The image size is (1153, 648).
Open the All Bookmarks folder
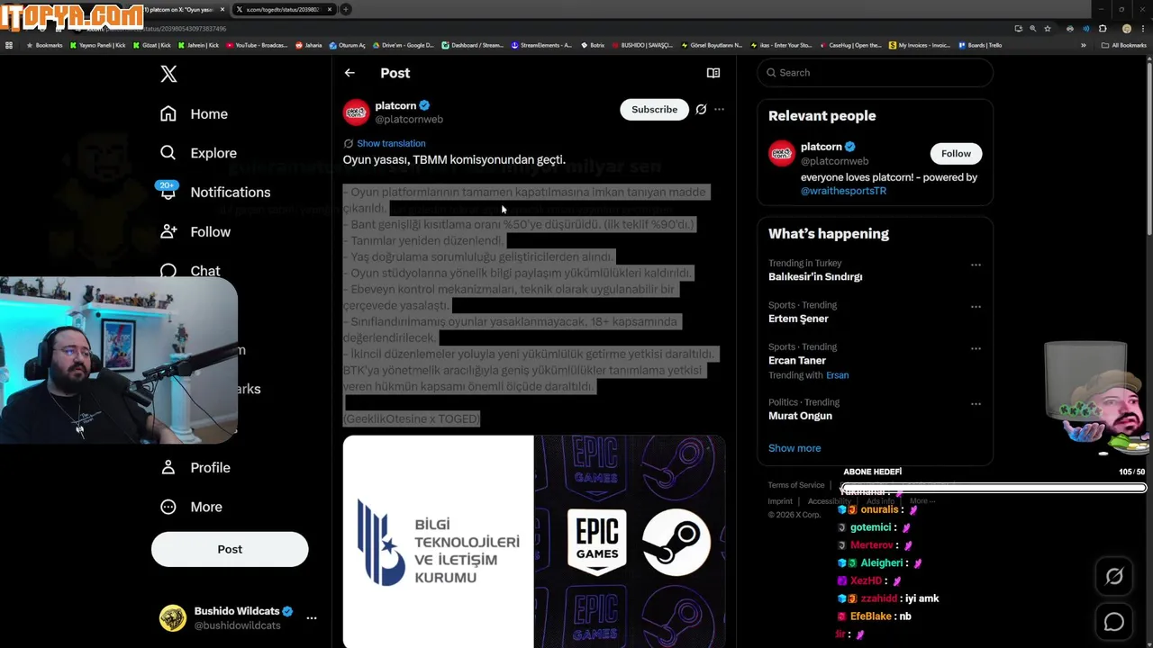1124,45
